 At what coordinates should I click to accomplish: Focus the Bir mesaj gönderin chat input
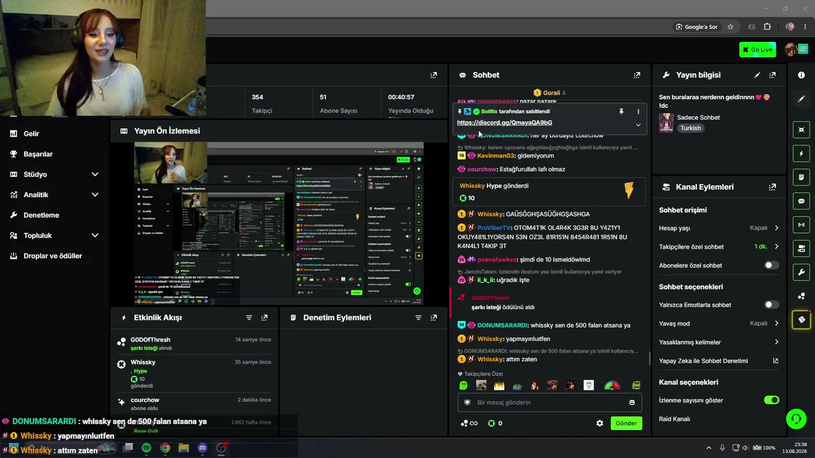(549, 402)
